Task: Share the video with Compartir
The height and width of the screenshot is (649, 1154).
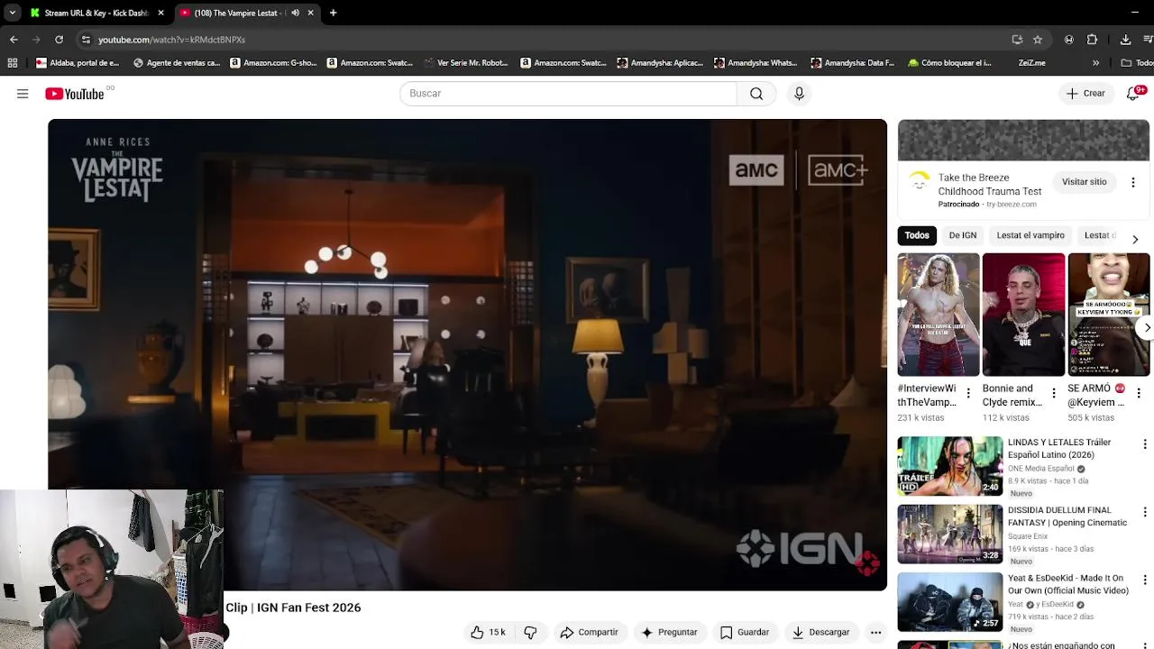Action: tap(589, 633)
